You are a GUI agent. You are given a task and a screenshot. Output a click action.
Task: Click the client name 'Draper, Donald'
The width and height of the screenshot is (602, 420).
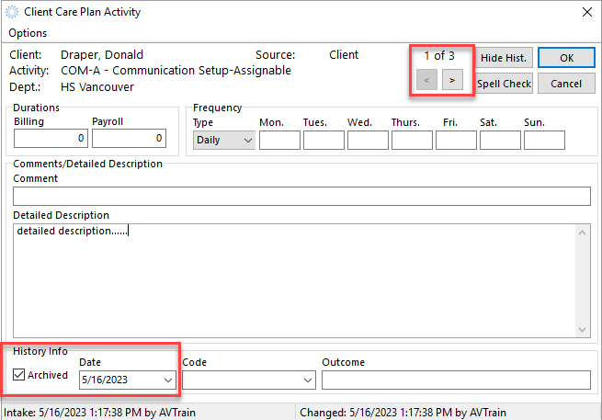coord(102,55)
